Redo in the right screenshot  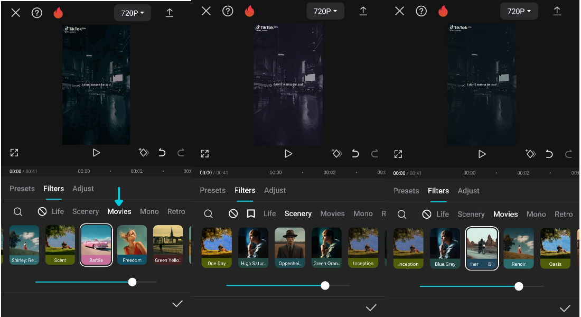click(568, 154)
